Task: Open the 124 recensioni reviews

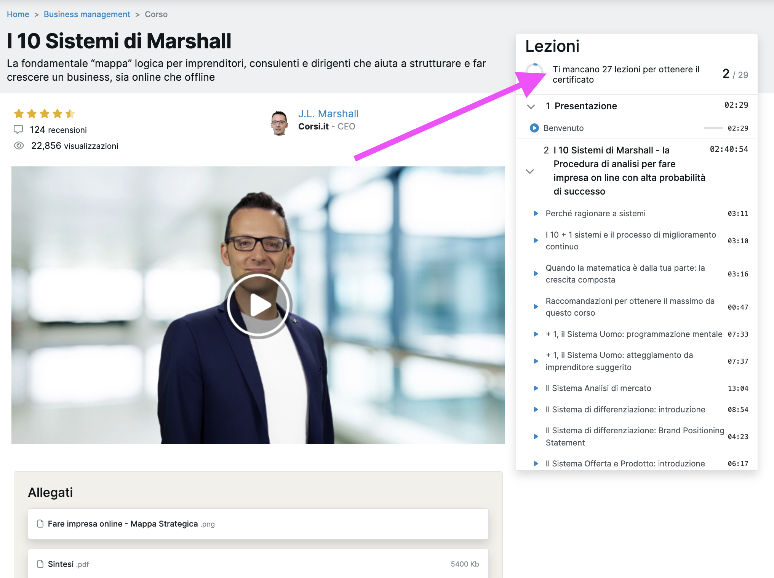Action: point(58,130)
